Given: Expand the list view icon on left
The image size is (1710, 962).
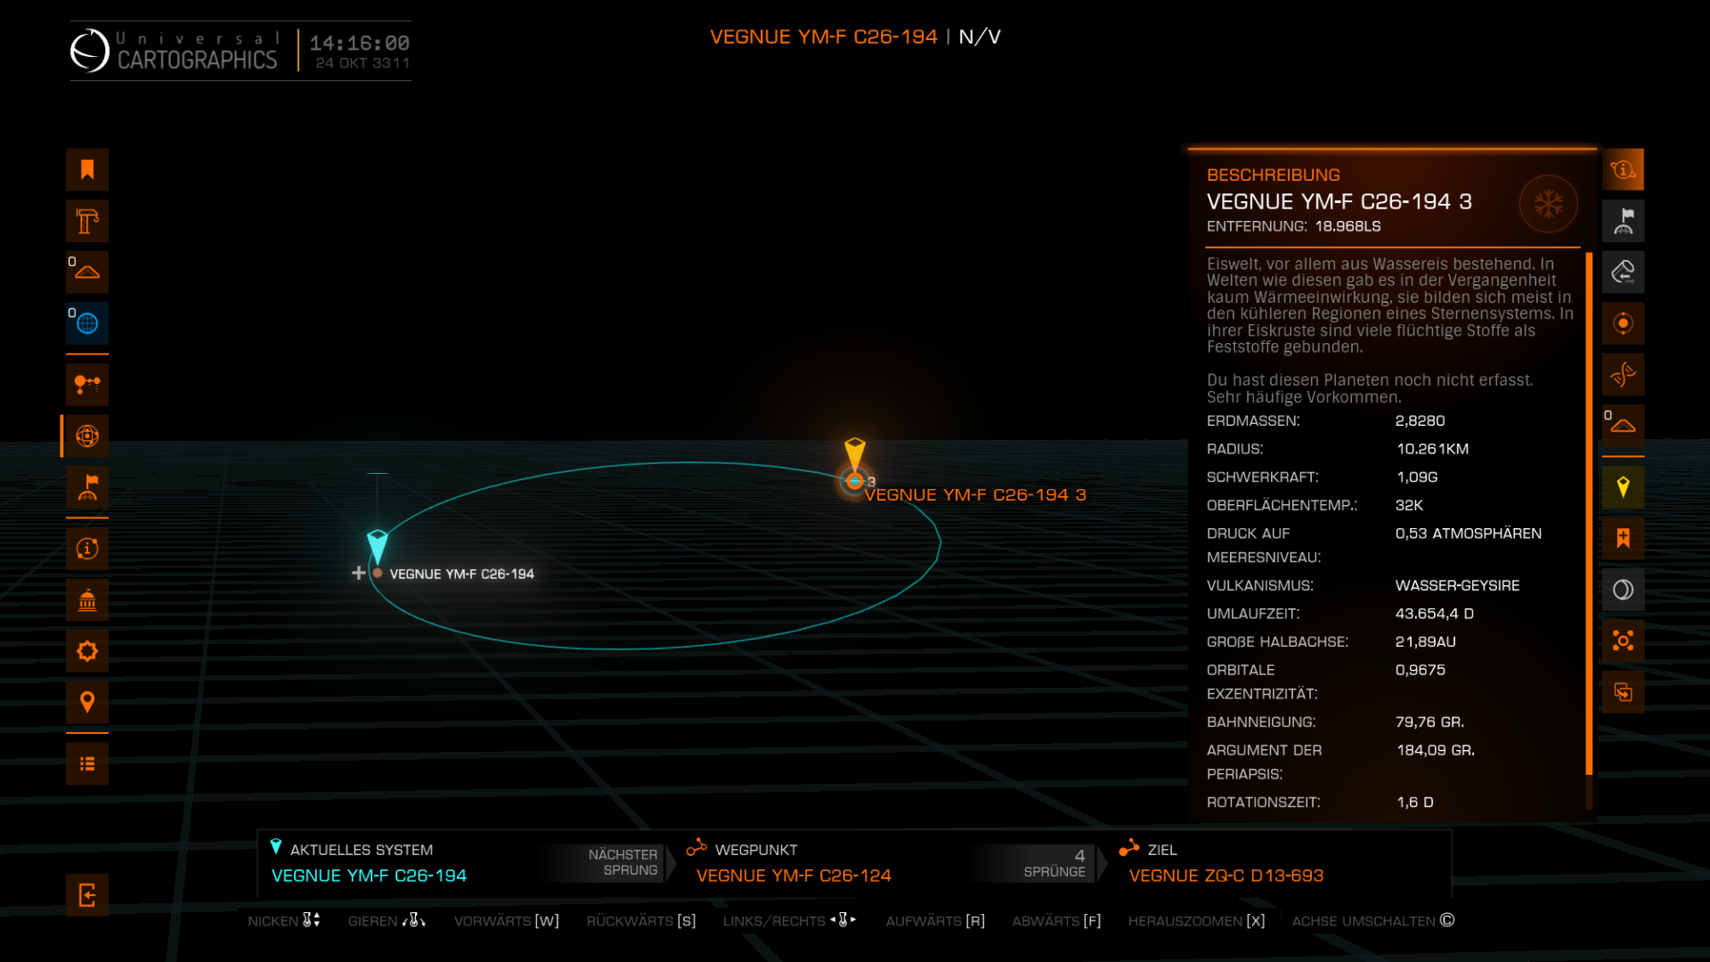Looking at the screenshot, I should pyautogui.click(x=87, y=764).
